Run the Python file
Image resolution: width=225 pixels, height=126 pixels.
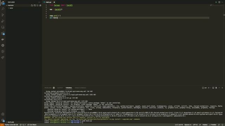[x=216, y=2]
